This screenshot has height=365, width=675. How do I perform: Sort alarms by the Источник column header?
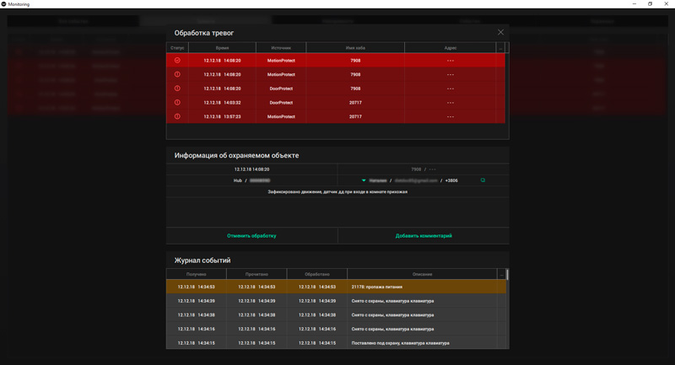(x=281, y=48)
